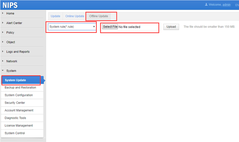
Task: Open Backup and Restoration page
Action: pos(20,88)
